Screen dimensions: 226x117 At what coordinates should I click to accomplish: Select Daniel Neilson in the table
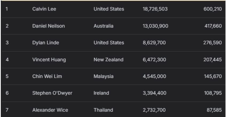coord(48,26)
